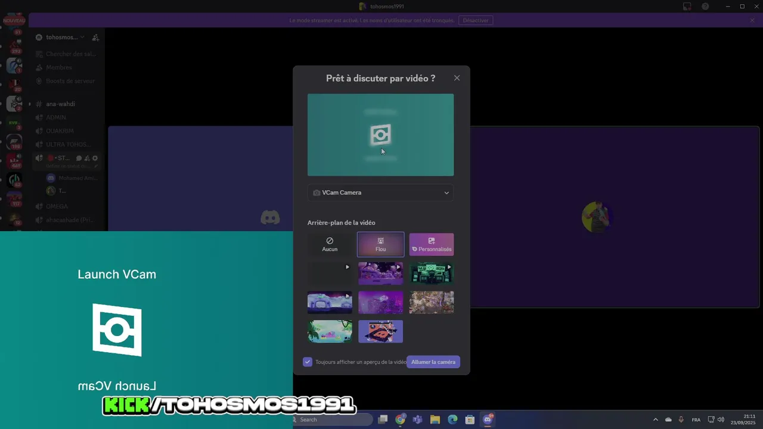Open Microsoft Store from the taskbar
Viewport: 763px width, 429px height.
point(470,419)
